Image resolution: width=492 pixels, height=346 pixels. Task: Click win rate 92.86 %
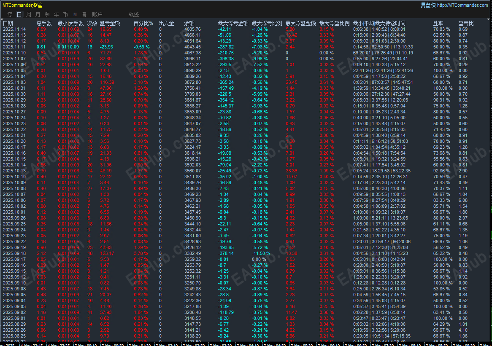click(x=441, y=171)
